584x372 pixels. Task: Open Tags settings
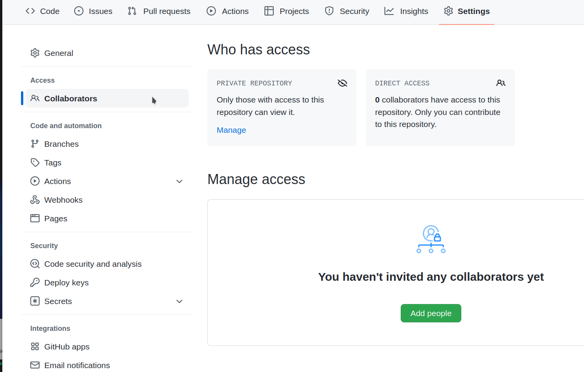pos(107,162)
